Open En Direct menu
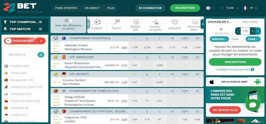Image resolution: width=266 pixels, height=124 pixels. (92, 8)
